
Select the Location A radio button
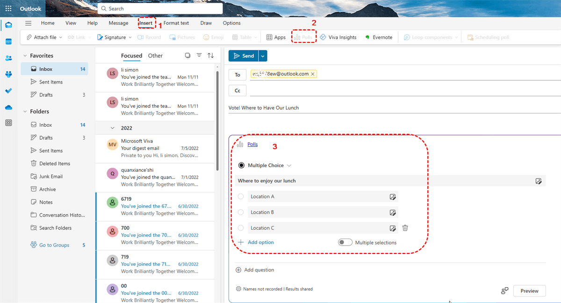[x=241, y=197]
